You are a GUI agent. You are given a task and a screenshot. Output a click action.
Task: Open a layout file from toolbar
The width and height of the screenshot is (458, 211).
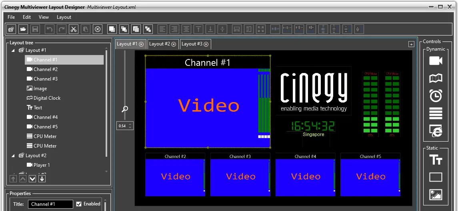tap(23, 29)
